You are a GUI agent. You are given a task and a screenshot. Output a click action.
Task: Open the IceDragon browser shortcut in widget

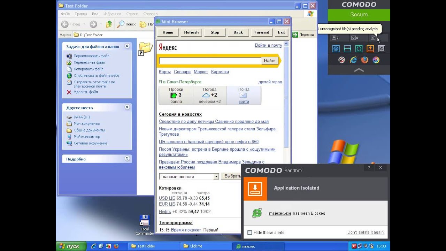(x=376, y=60)
